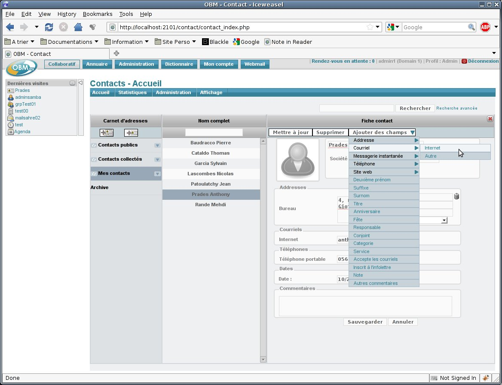Click the second icon under Carnet d'adresses

pyautogui.click(x=131, y=133)
